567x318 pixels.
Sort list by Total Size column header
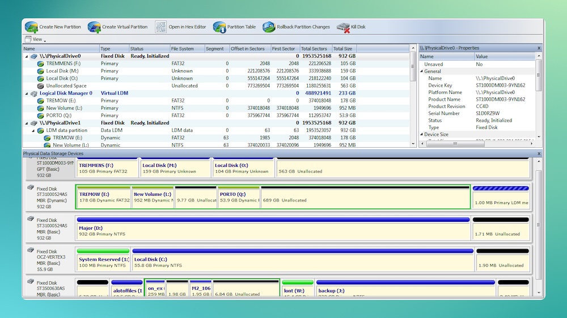(342, 49)
